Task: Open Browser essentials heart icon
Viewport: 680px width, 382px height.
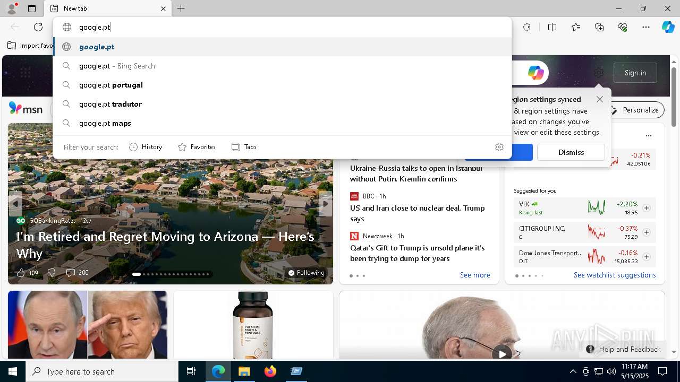Action: (x=623, y=27)
